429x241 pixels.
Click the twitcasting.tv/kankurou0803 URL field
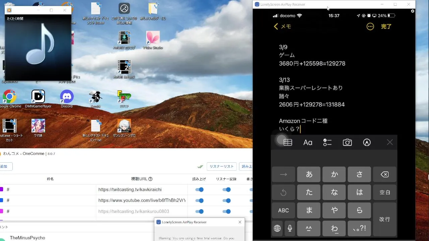coord(142,211)
